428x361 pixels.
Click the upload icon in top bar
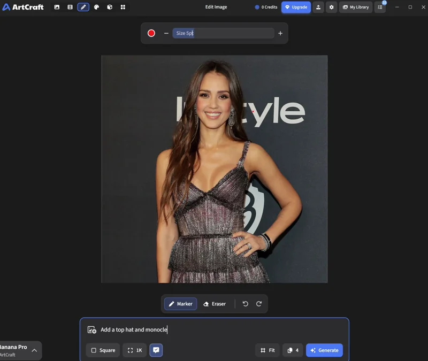pyautogui.click(x=318, y=7)
